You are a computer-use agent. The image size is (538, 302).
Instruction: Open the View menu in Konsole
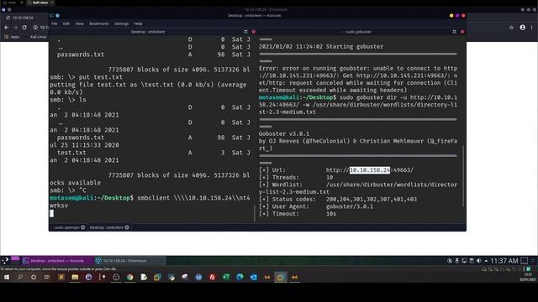pyautogui.click(x=80, y=23)
